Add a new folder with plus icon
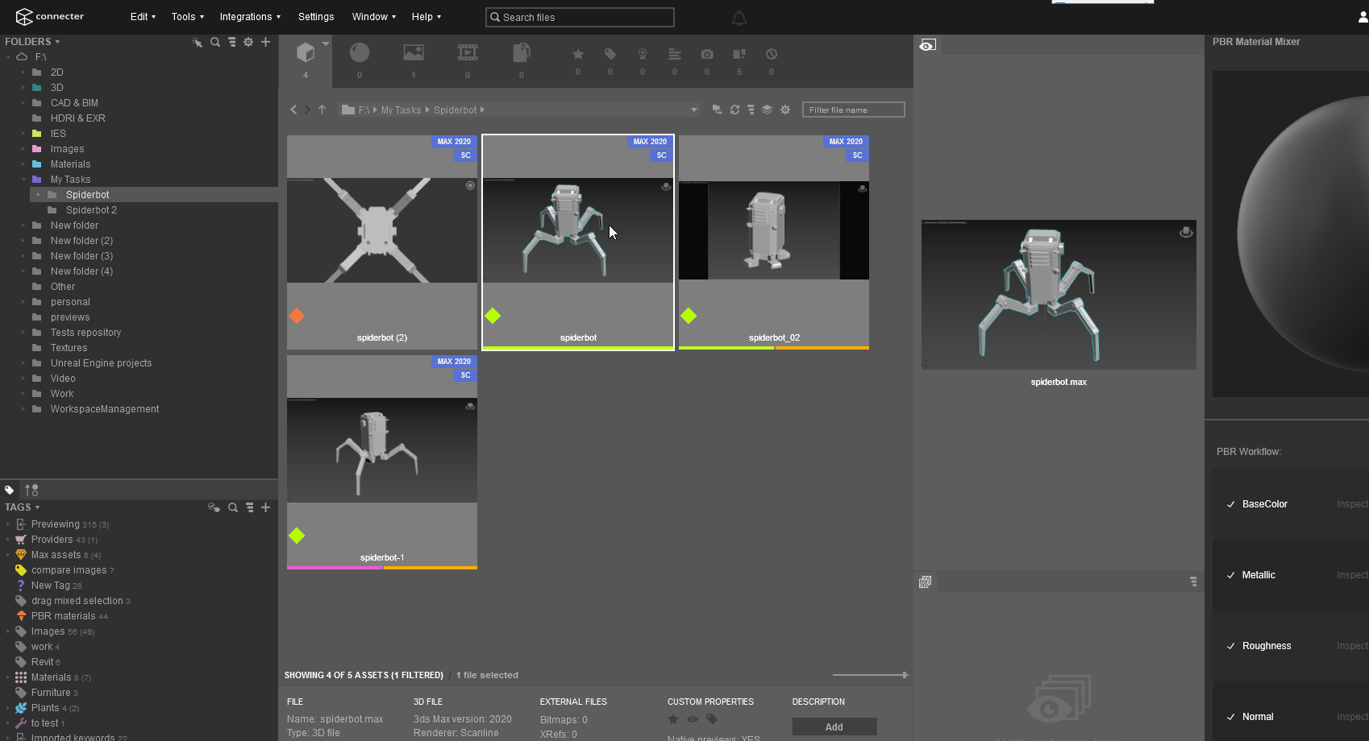1369x741 pixels. pyautogui.click(x=265, y=42)
